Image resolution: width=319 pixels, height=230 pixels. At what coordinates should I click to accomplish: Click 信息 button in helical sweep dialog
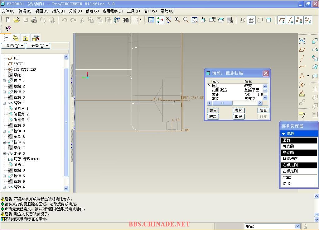point(263,110)
